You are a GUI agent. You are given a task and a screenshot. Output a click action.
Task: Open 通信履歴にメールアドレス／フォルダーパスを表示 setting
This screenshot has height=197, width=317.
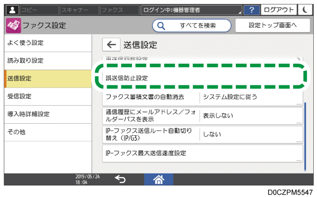(203, 116)
